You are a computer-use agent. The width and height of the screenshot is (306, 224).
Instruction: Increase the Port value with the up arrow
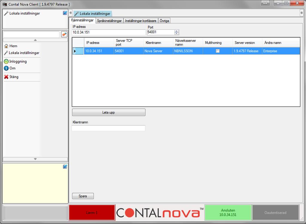click(x=177, y=31)
